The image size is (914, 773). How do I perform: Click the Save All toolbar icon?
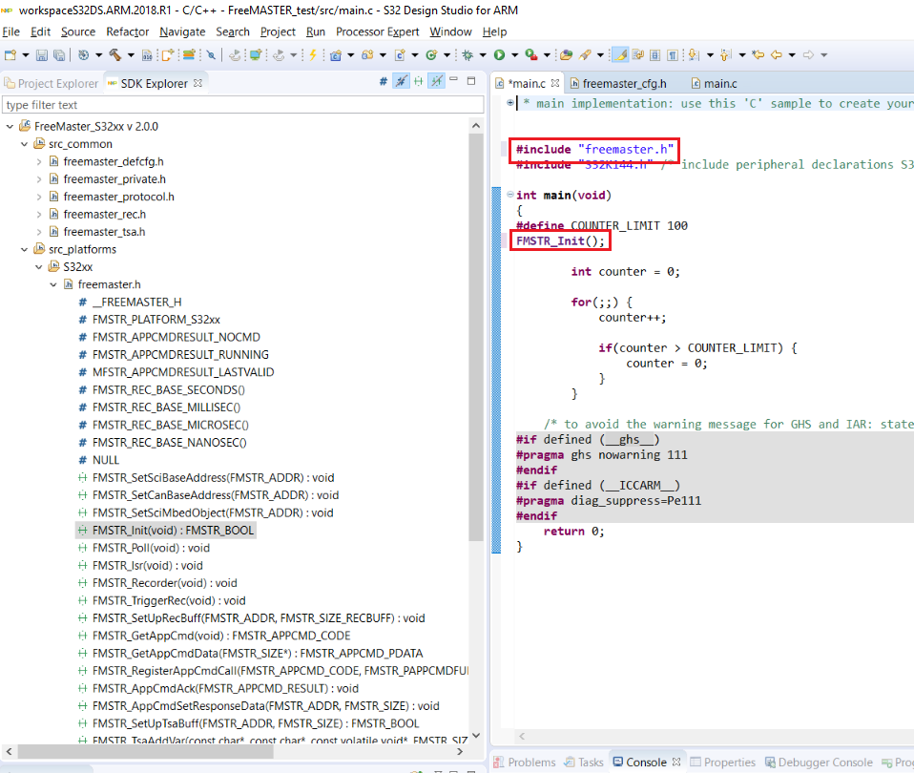(x=59, y=54)
